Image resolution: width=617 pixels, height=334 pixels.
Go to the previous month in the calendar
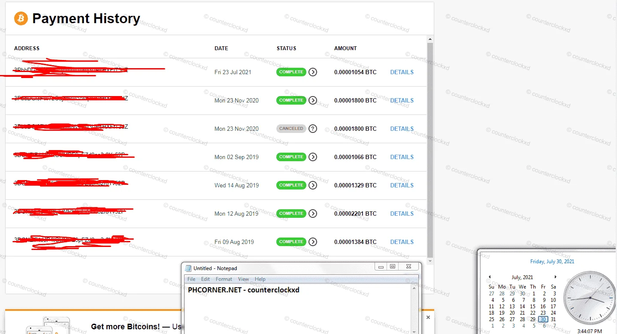coord(490,277)
